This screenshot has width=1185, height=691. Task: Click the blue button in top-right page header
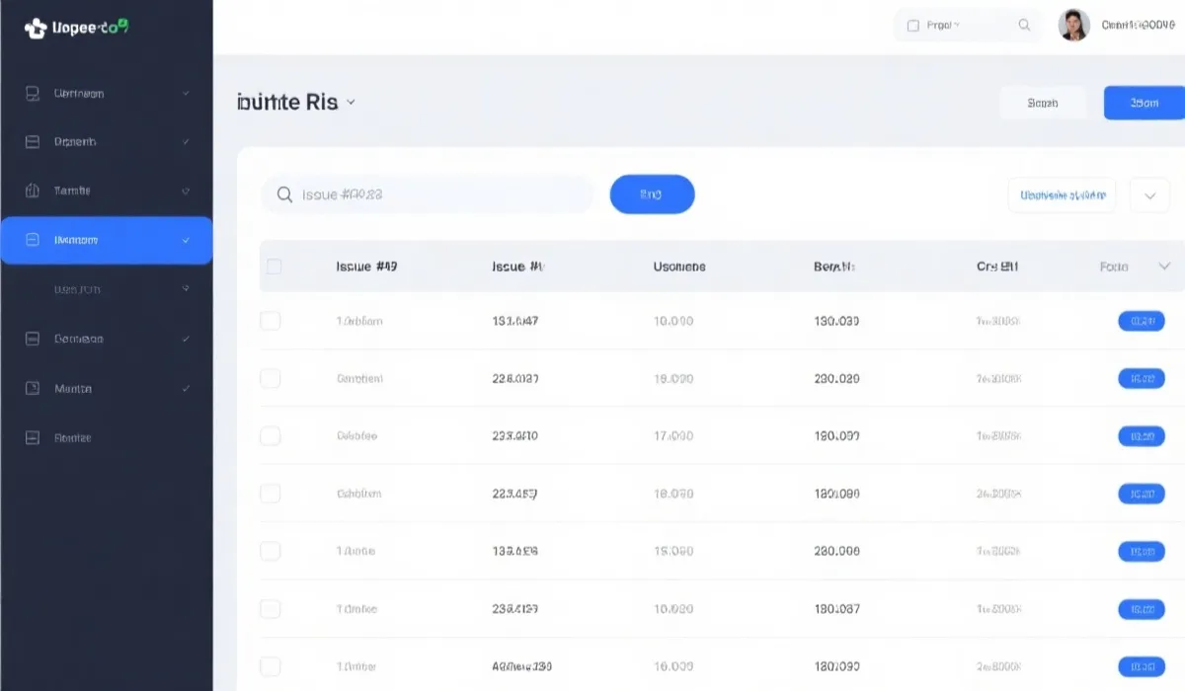[1144, 103]
